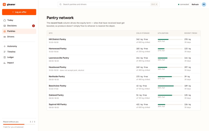Viewport: 209px width, 131px height.
Task: Open the Impact page
Action: click(19, 63)
